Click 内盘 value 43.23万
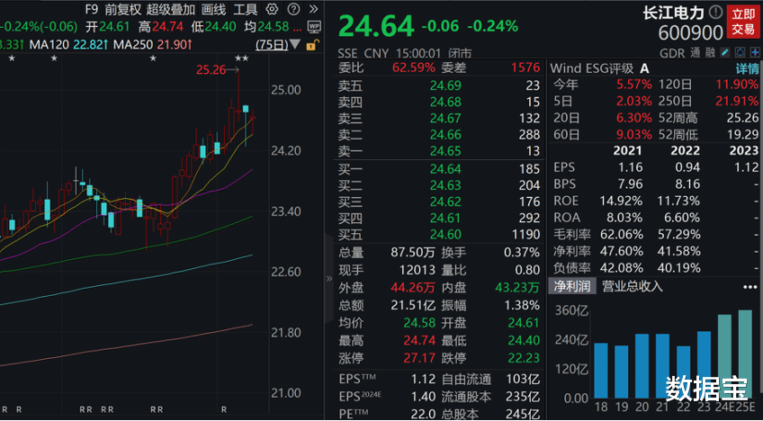This screenshot has height=421, width=763. pos(517,288)
